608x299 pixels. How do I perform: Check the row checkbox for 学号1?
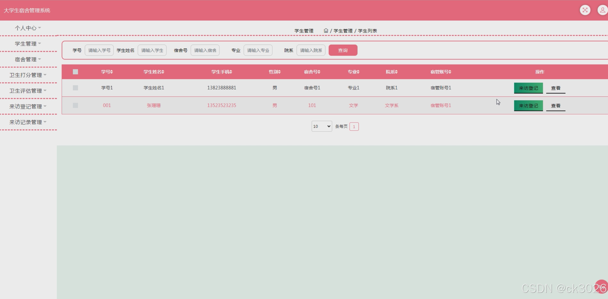75,88
